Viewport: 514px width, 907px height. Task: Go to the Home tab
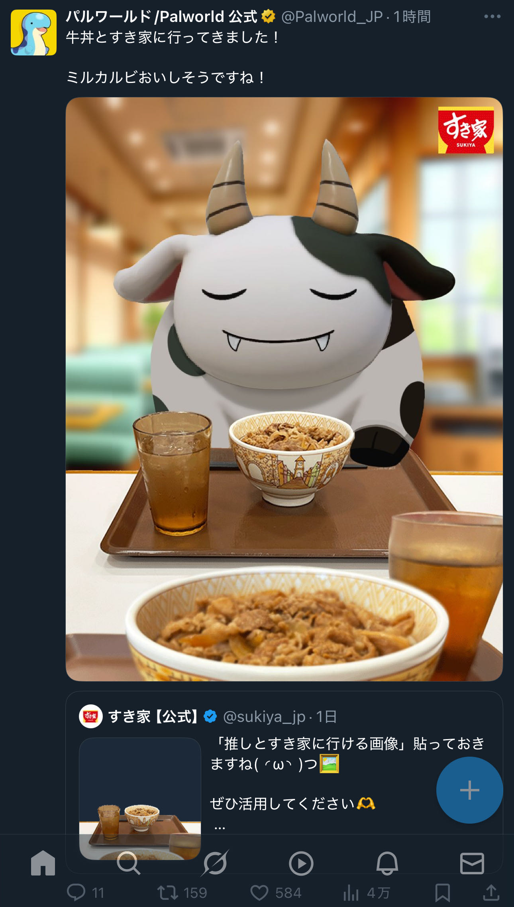(x=43, y=863)
